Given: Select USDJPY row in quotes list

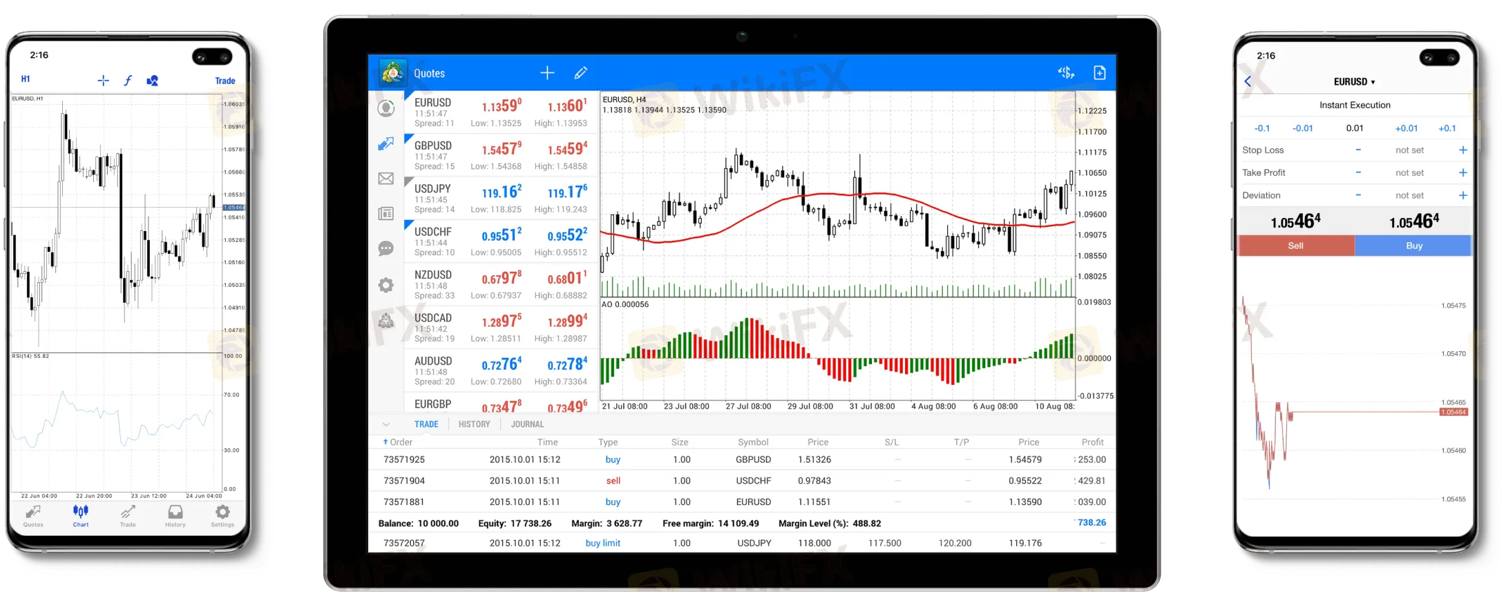Looking at the screenshot, I should (502, 199).
